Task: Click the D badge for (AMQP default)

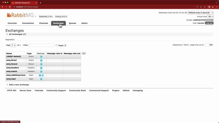Action: coord(41,57)
